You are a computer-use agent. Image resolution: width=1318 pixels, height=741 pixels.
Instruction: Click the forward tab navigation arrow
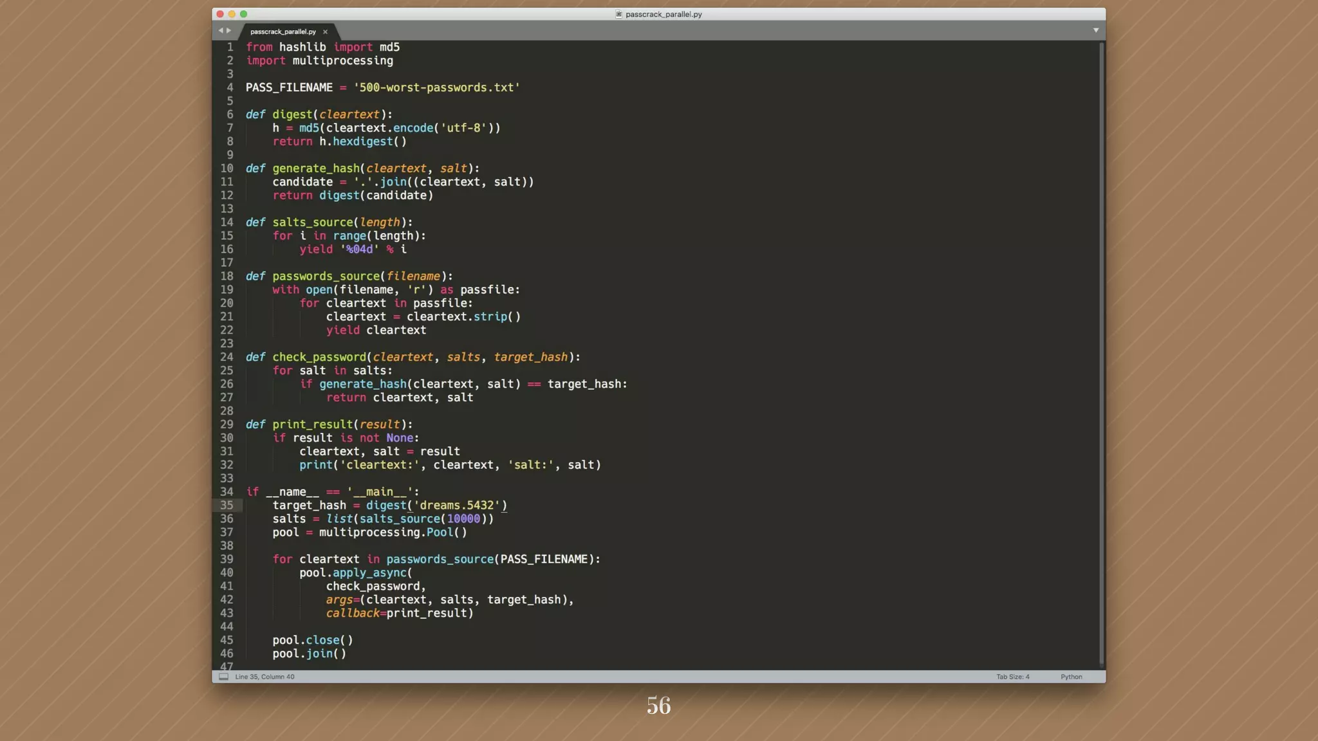tap(228, 30)
